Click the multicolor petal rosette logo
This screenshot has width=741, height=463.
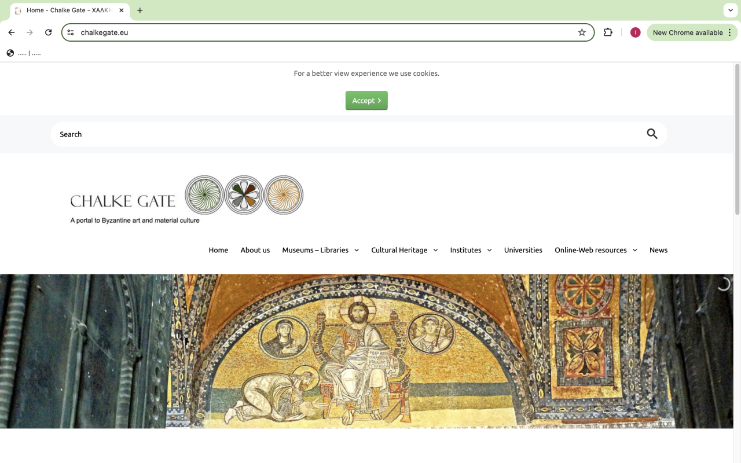(244, 195)
